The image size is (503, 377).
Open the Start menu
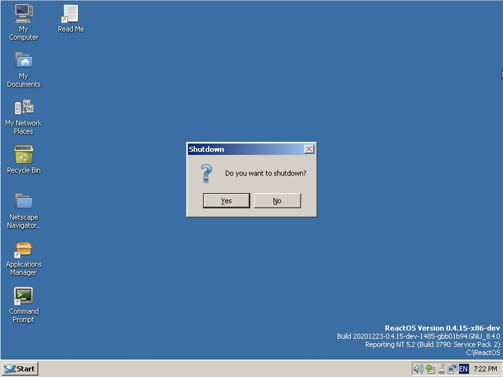click(20, 369)
